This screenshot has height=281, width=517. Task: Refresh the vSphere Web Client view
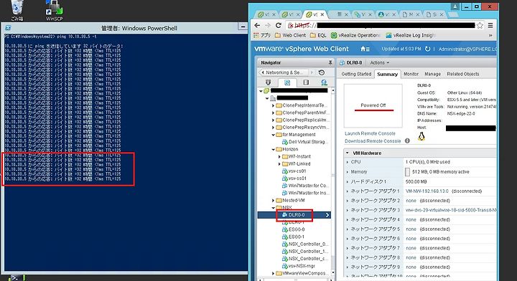pyautogui.click(x=427, y=49)
